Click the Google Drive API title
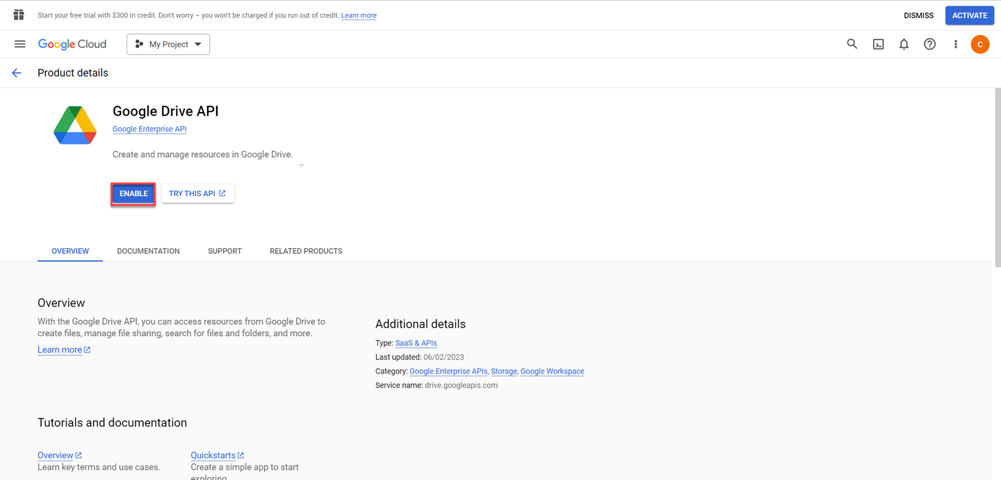The height and width of the screenshot is (480, 1001). pos(165,111)
